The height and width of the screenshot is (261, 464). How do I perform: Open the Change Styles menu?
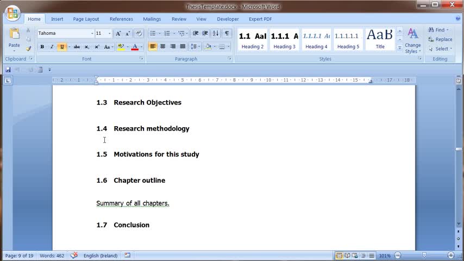(x=413, y=41)
